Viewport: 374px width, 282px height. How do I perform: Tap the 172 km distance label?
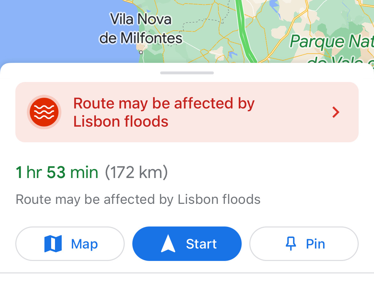tap(136, 173)
